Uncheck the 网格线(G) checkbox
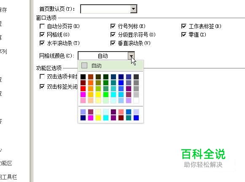245x182 pixels. pyautogui.click(x=42, y=35)
